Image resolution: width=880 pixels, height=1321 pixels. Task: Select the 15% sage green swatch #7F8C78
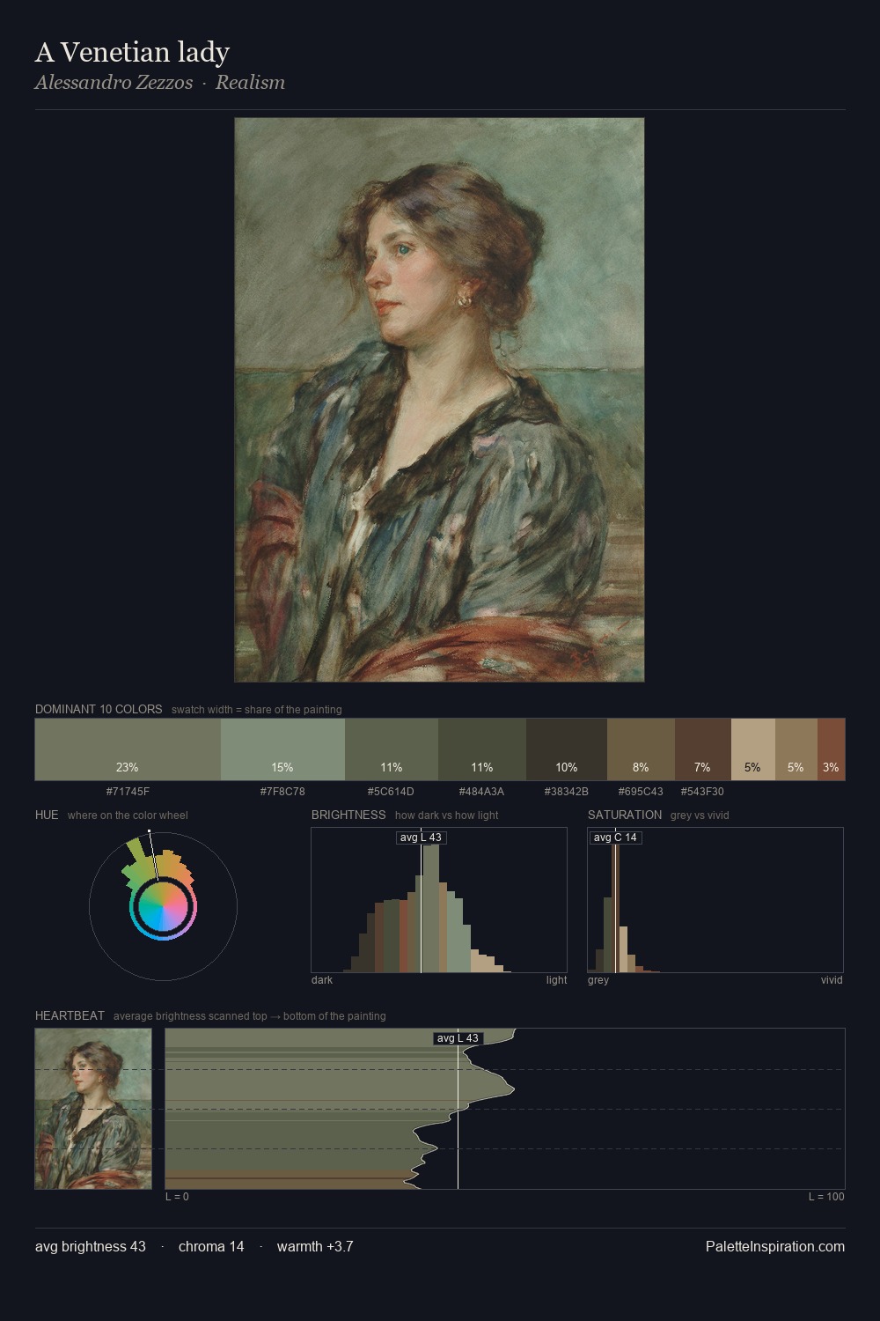pos(282,749)
